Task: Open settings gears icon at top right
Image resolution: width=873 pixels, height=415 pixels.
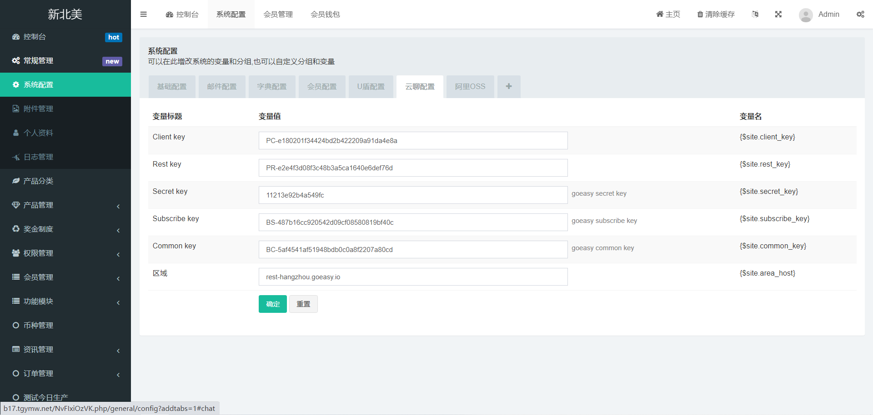Action: coord(860,15)
